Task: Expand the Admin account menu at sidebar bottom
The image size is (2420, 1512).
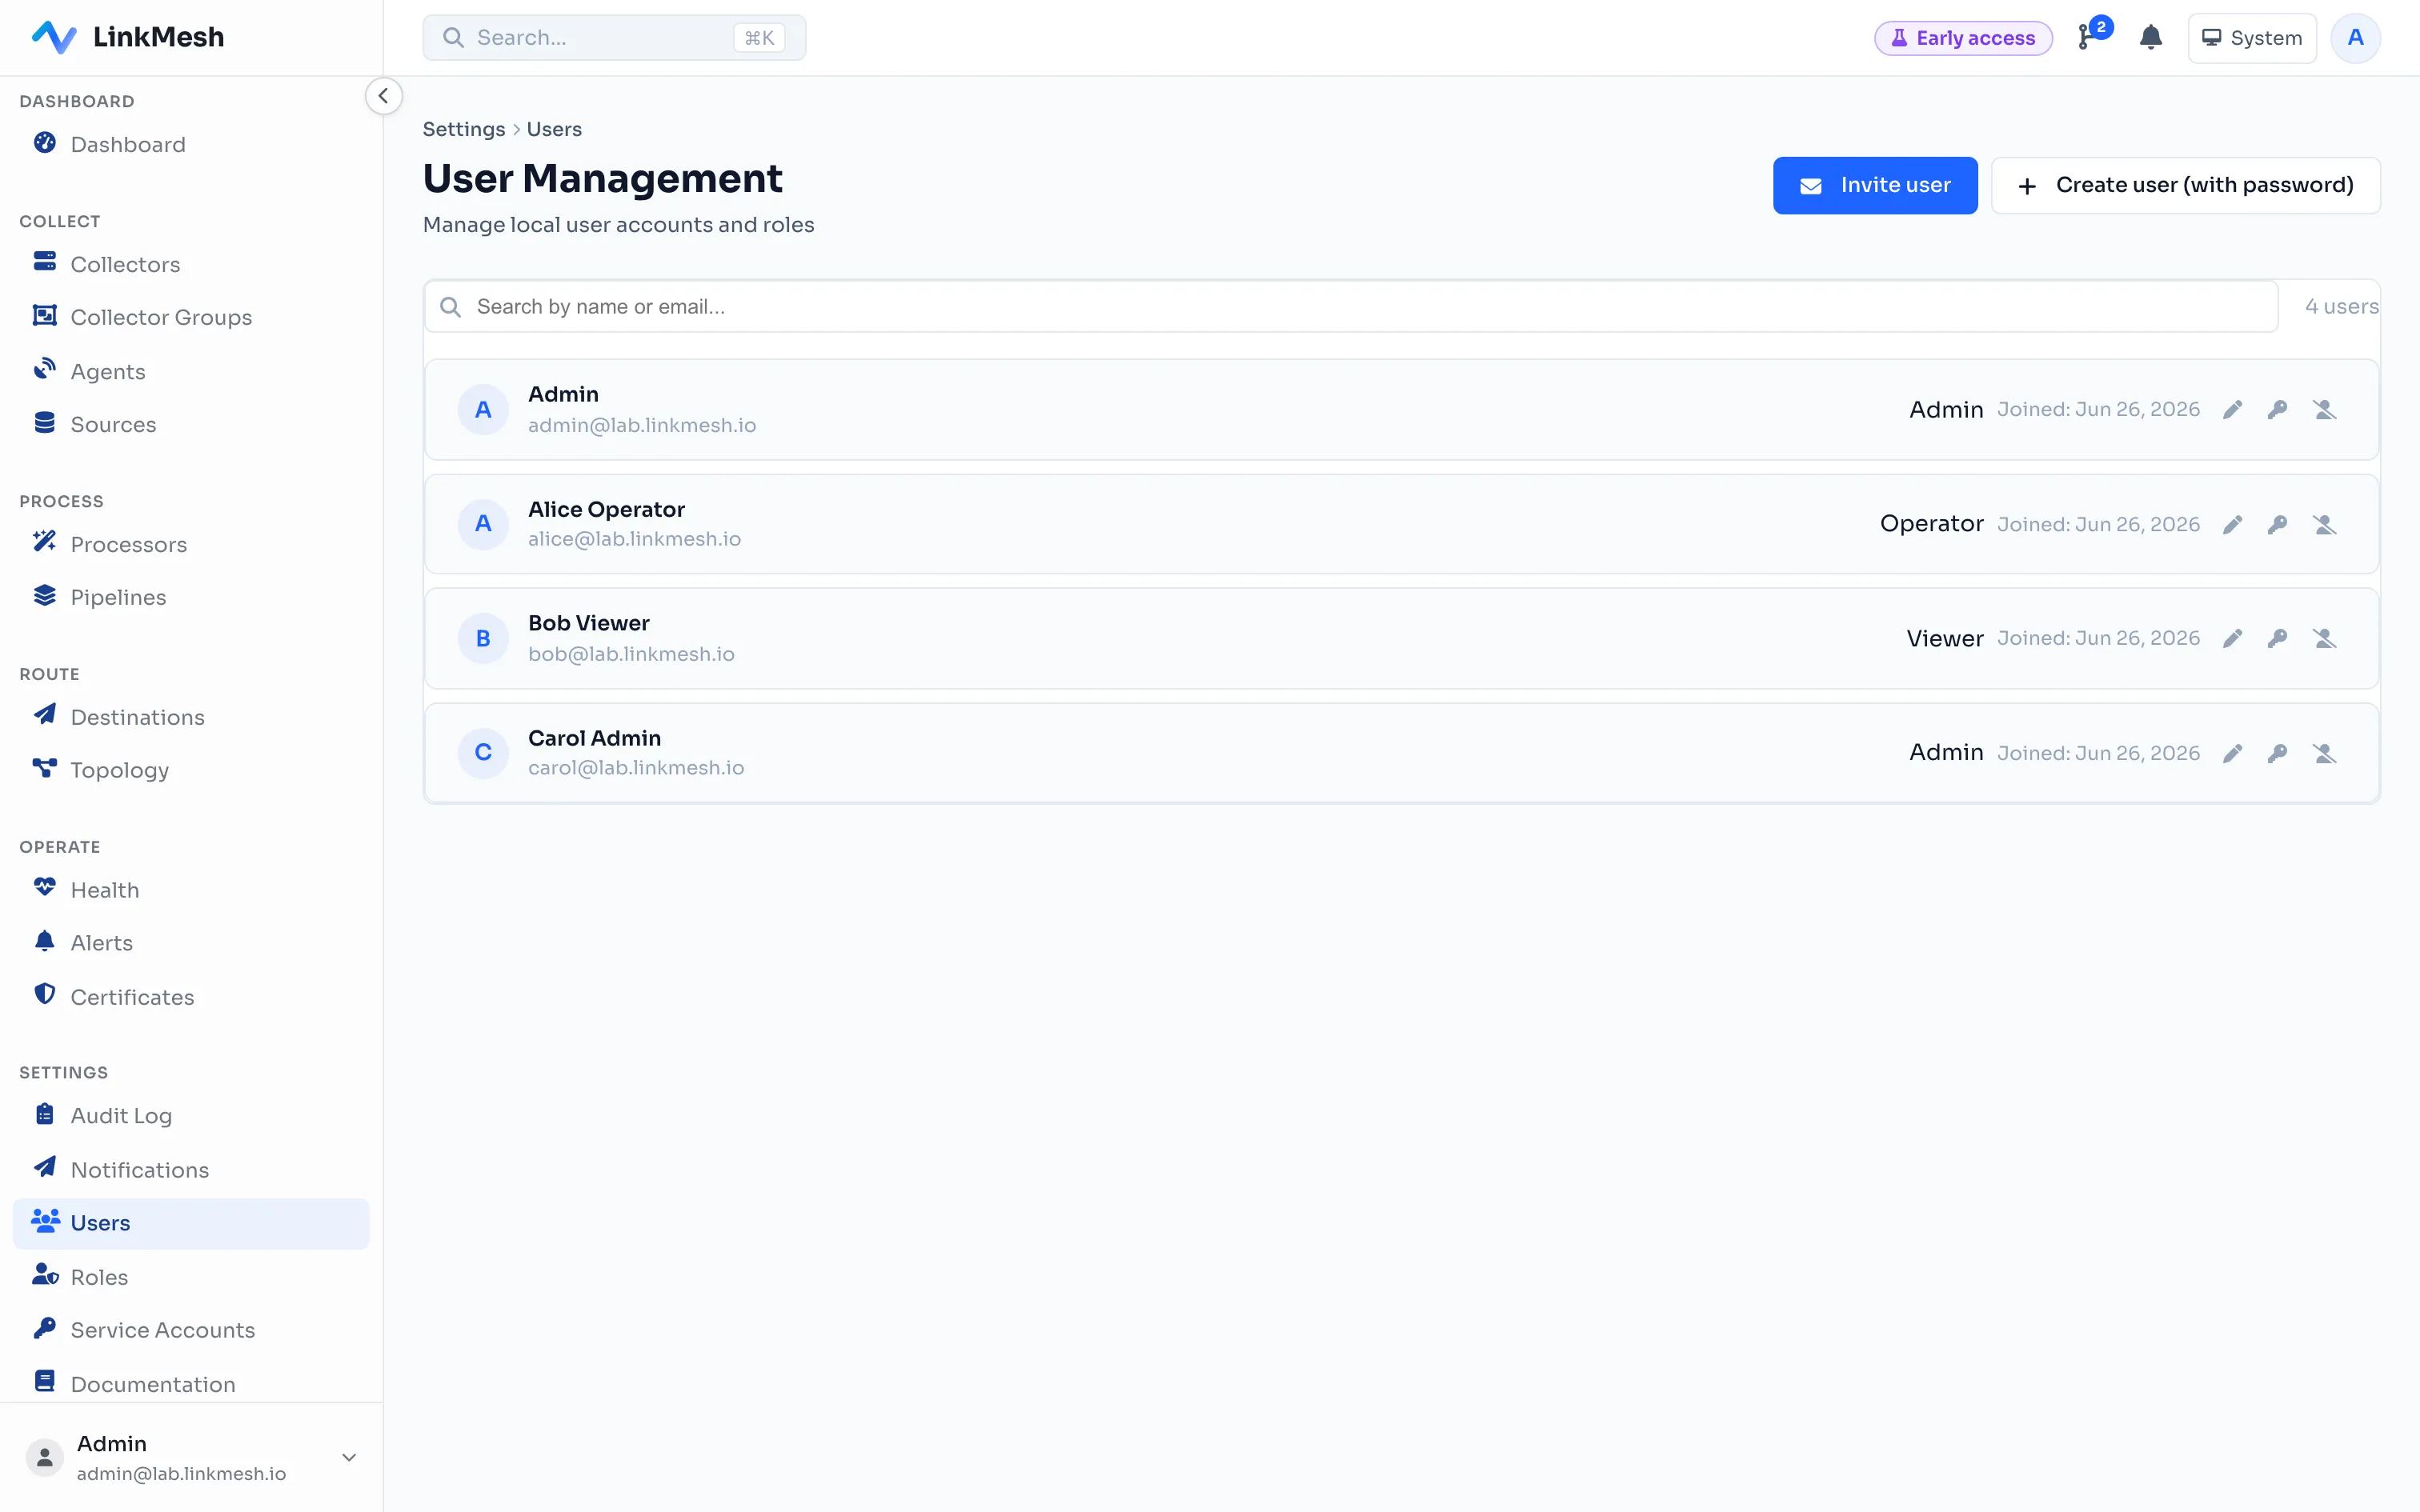Action: [x=190, y=1457]
